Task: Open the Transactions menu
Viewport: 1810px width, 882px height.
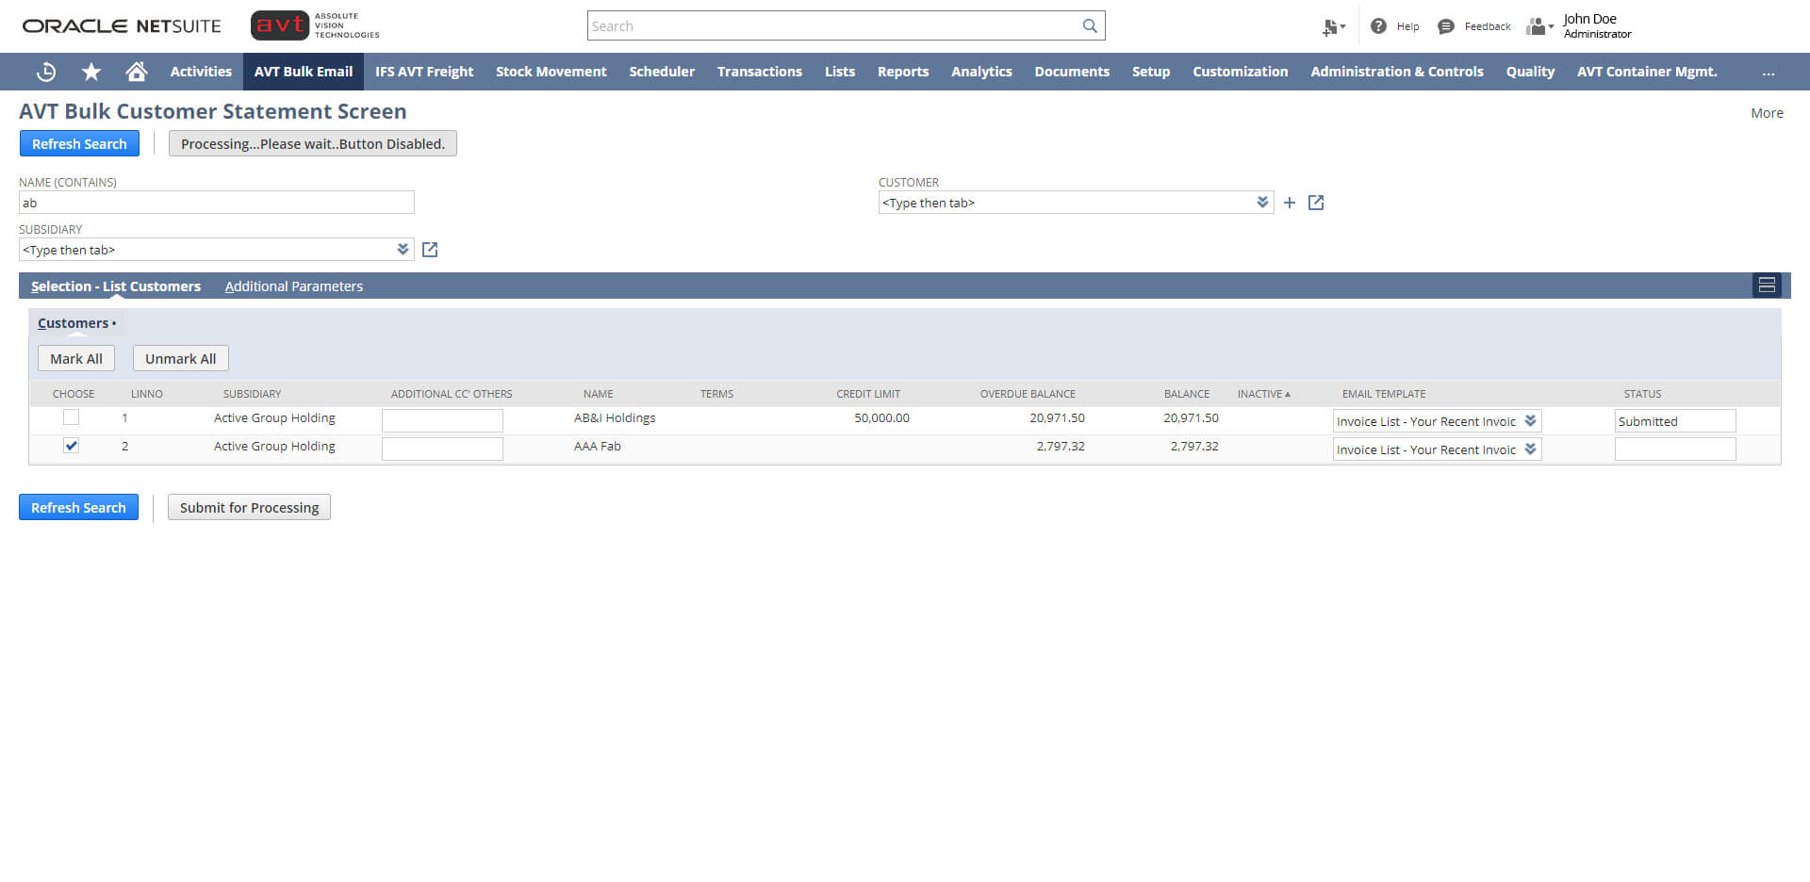Action: pyautogui.click(x=759, y=72)
